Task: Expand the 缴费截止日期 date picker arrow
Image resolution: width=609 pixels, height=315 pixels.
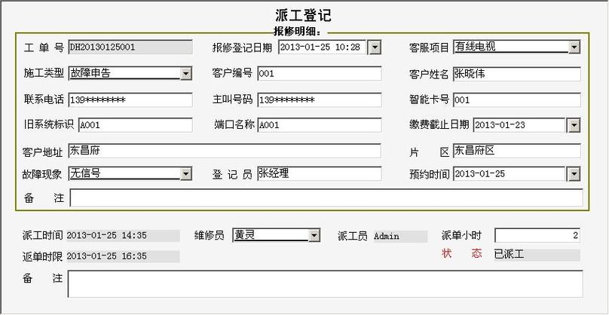Action: [x=574, y=125]
